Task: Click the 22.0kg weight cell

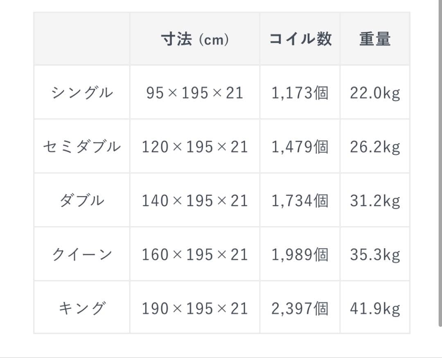Action: [375, 93]
